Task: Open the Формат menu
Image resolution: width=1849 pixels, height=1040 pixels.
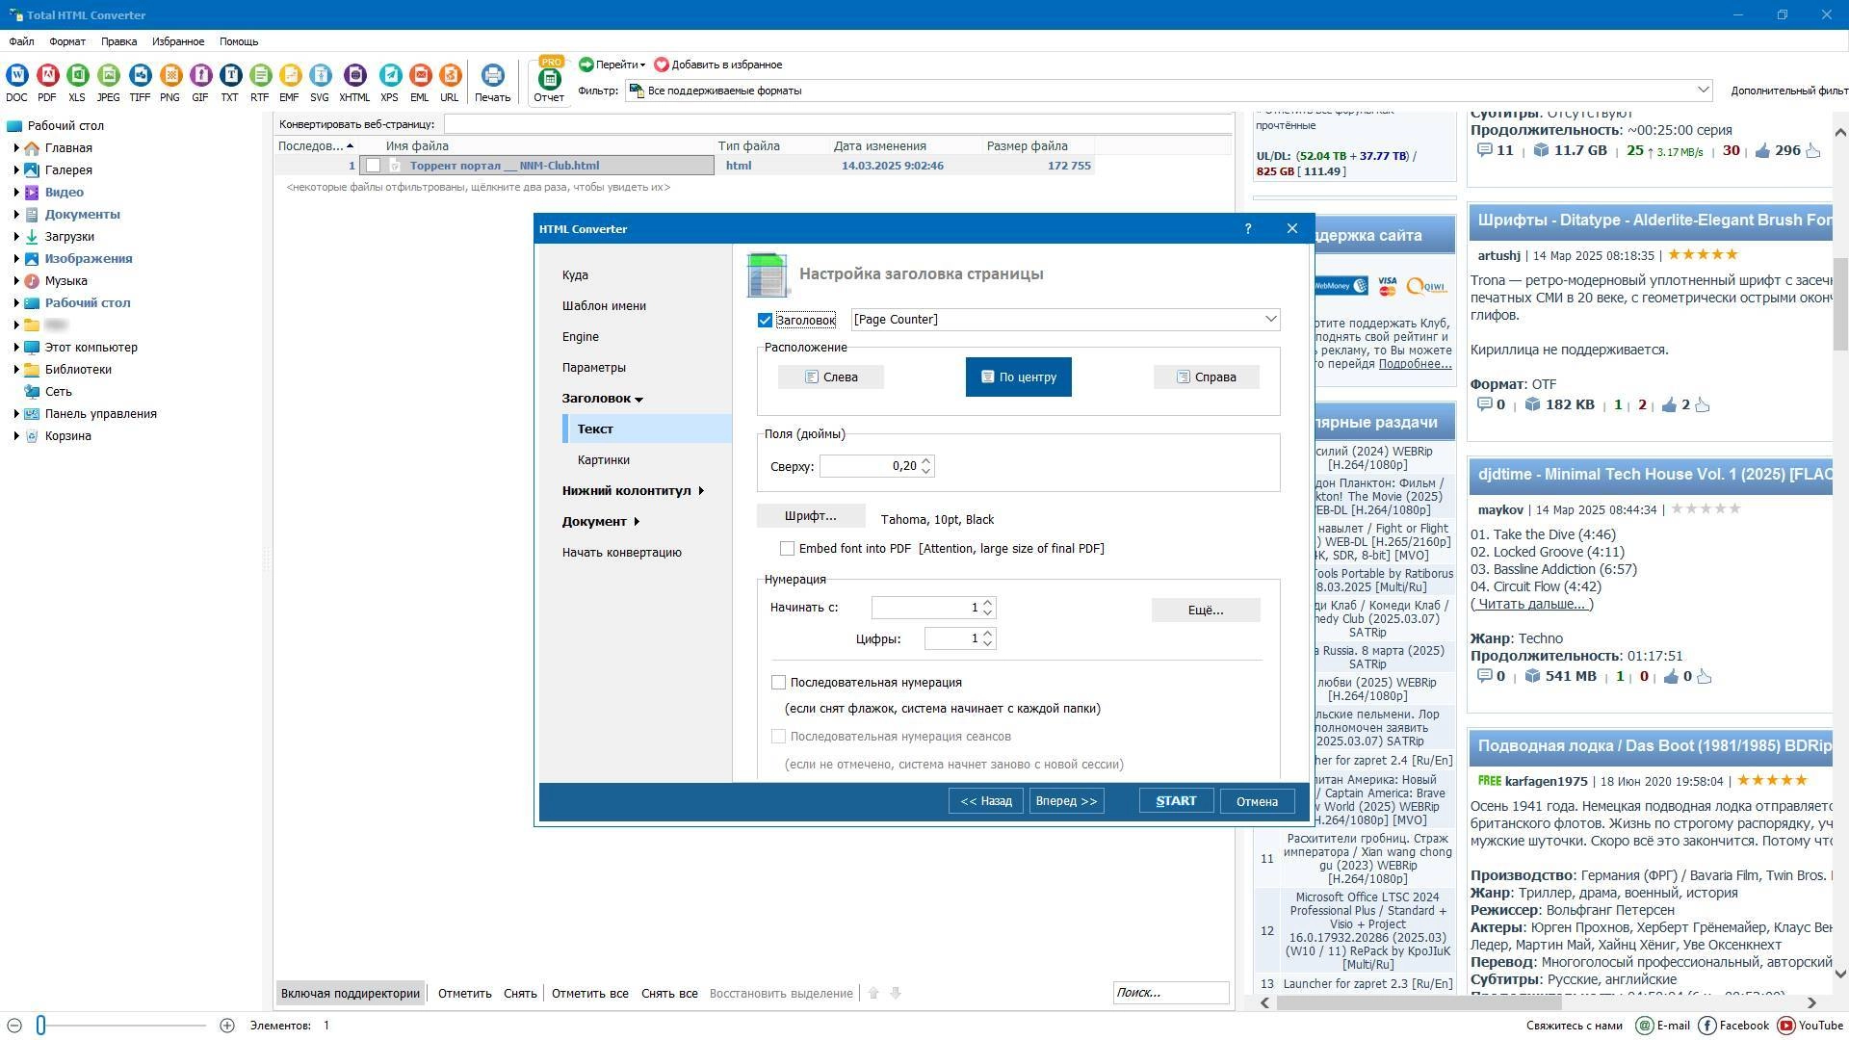Action: (x=67, y=41)
